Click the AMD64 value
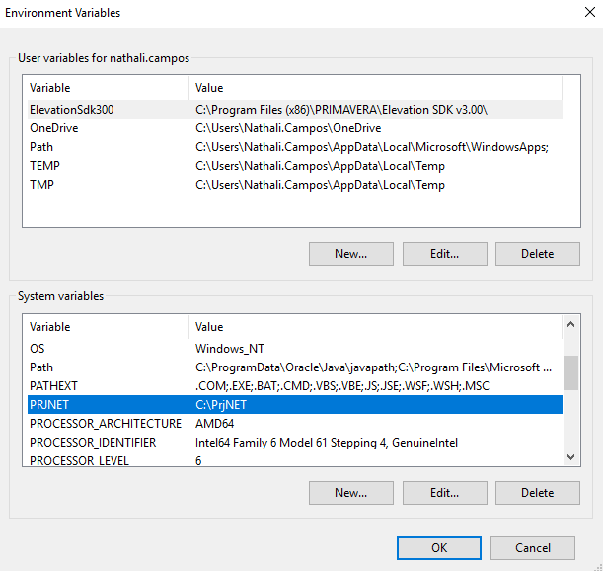This screenshot has width=603, height=571. tap(214, 424)
